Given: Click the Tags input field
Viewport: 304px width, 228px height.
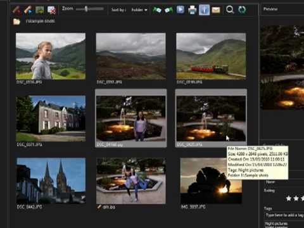Looking at the screenshot, I should 284,215.
